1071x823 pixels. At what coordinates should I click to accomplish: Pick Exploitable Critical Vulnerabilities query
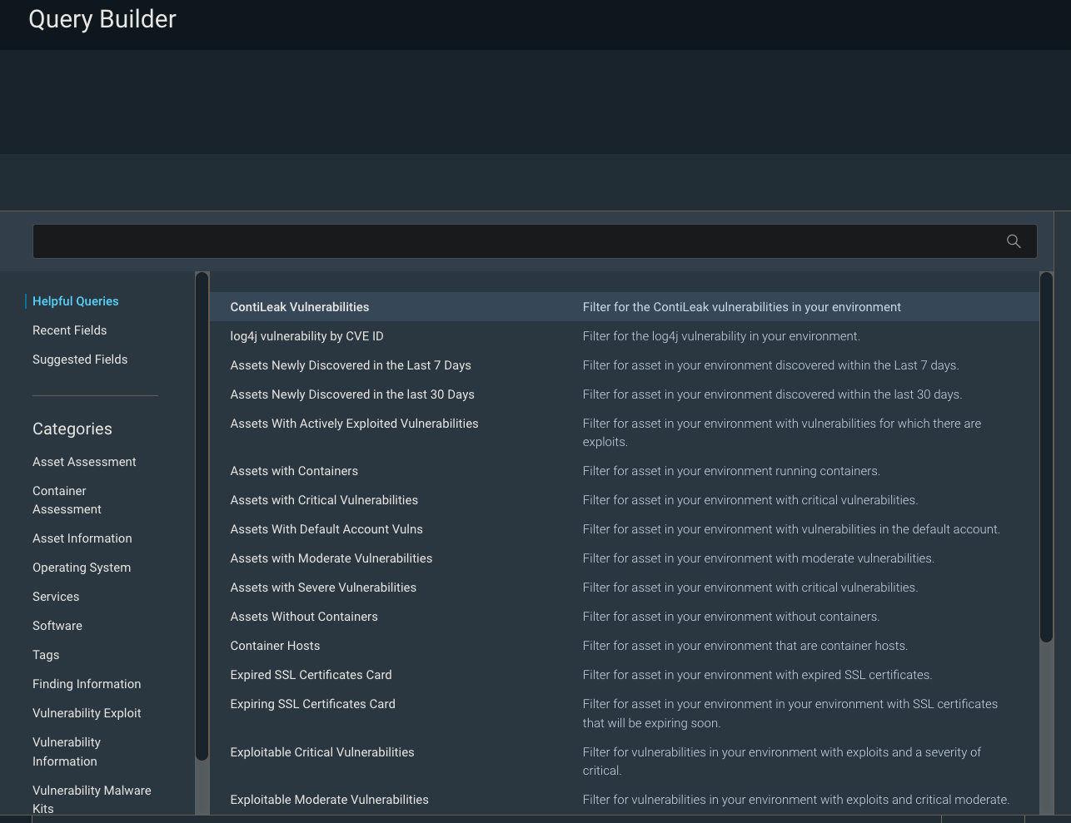point(322,752)
